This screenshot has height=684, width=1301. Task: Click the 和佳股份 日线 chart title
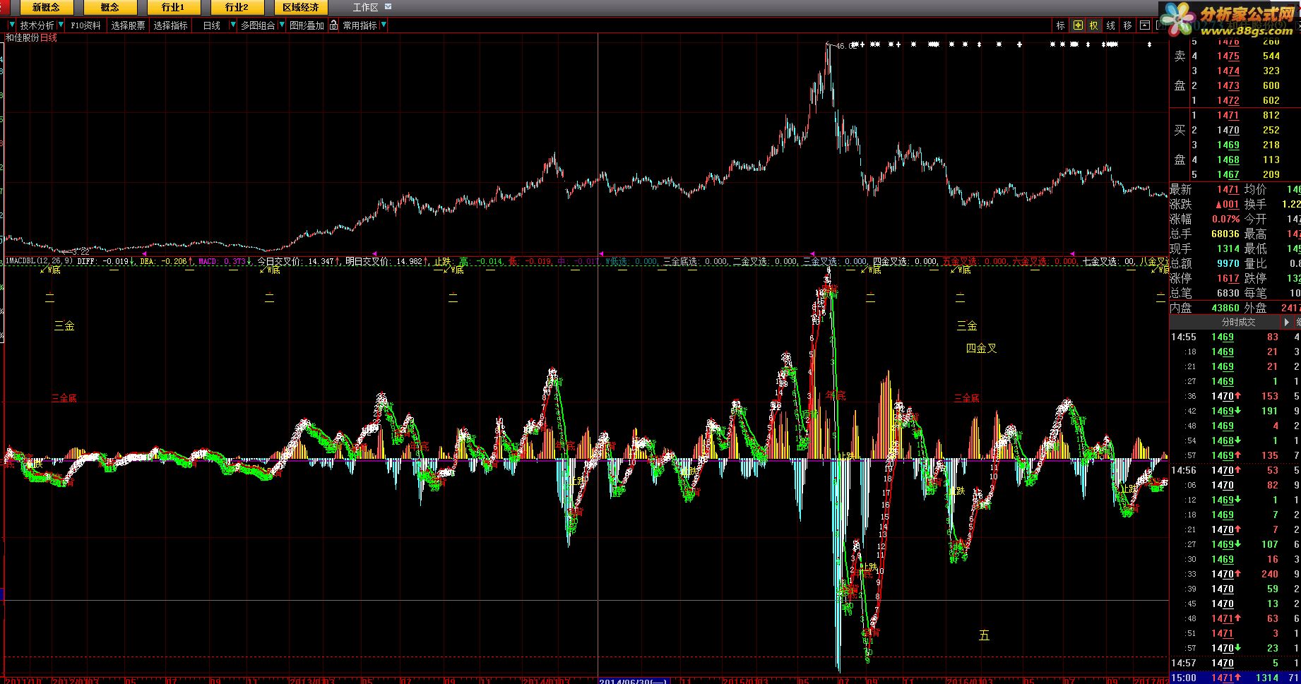coord(31,37)
